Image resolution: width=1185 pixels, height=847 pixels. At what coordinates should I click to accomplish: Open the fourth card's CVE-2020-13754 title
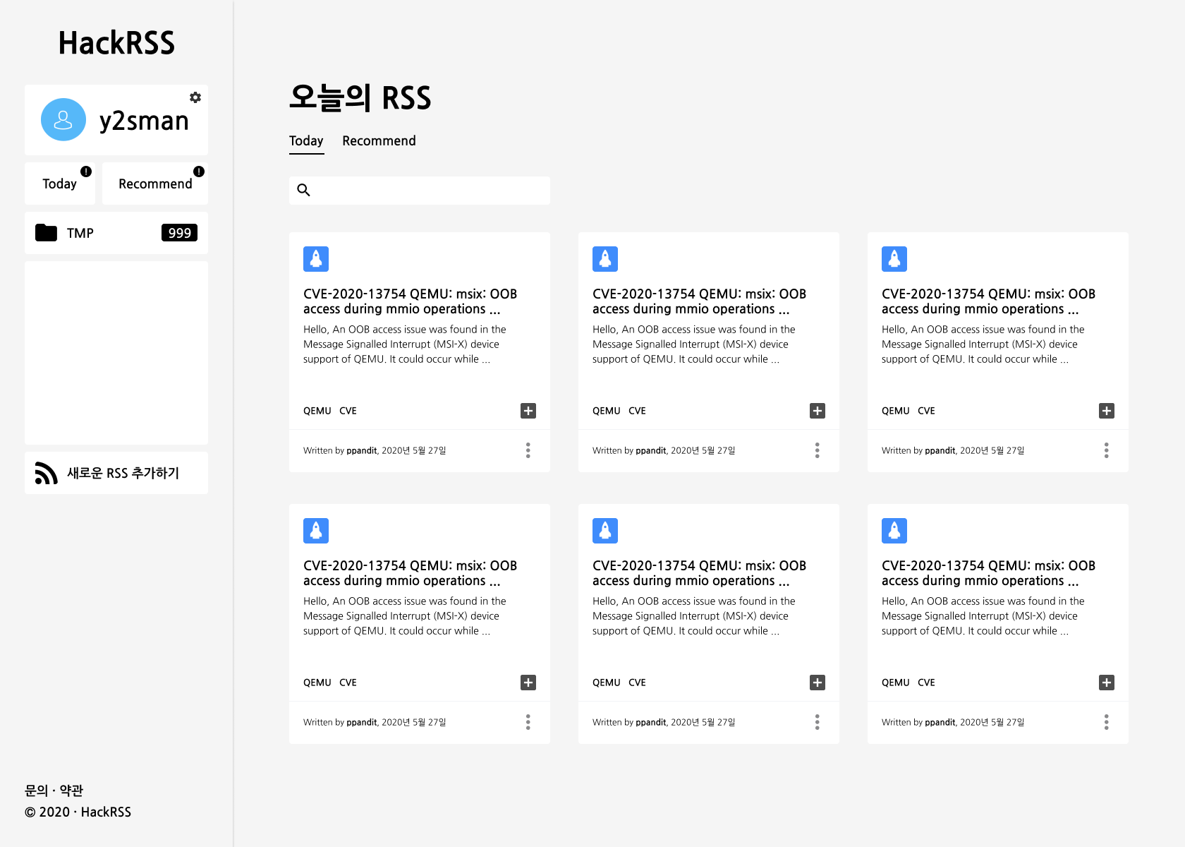click(411, 573)
